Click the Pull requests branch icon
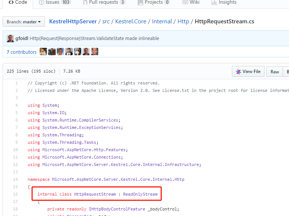The height and width of the screenshot is (216, 289). (85, 2)
